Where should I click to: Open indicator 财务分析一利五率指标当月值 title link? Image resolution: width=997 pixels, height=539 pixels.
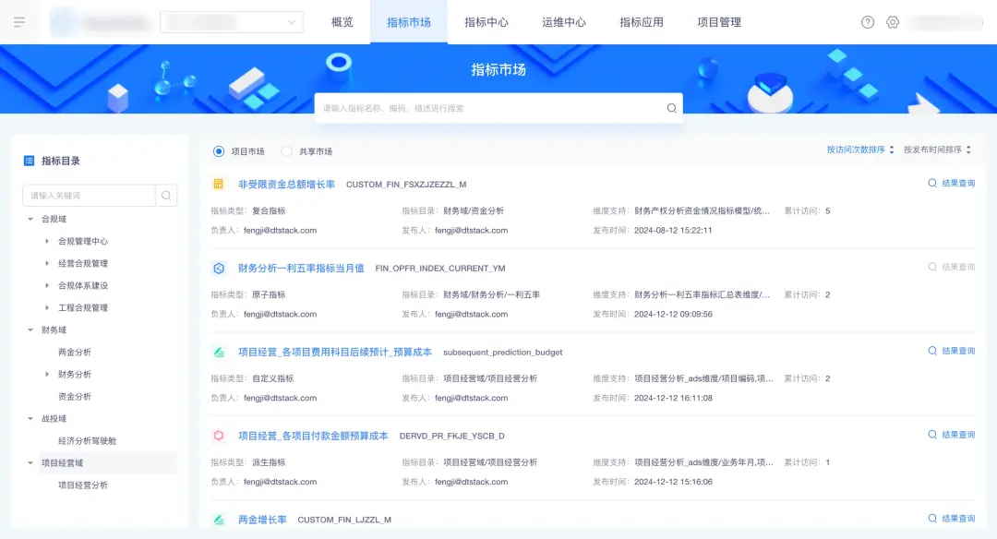click(301, 269)
